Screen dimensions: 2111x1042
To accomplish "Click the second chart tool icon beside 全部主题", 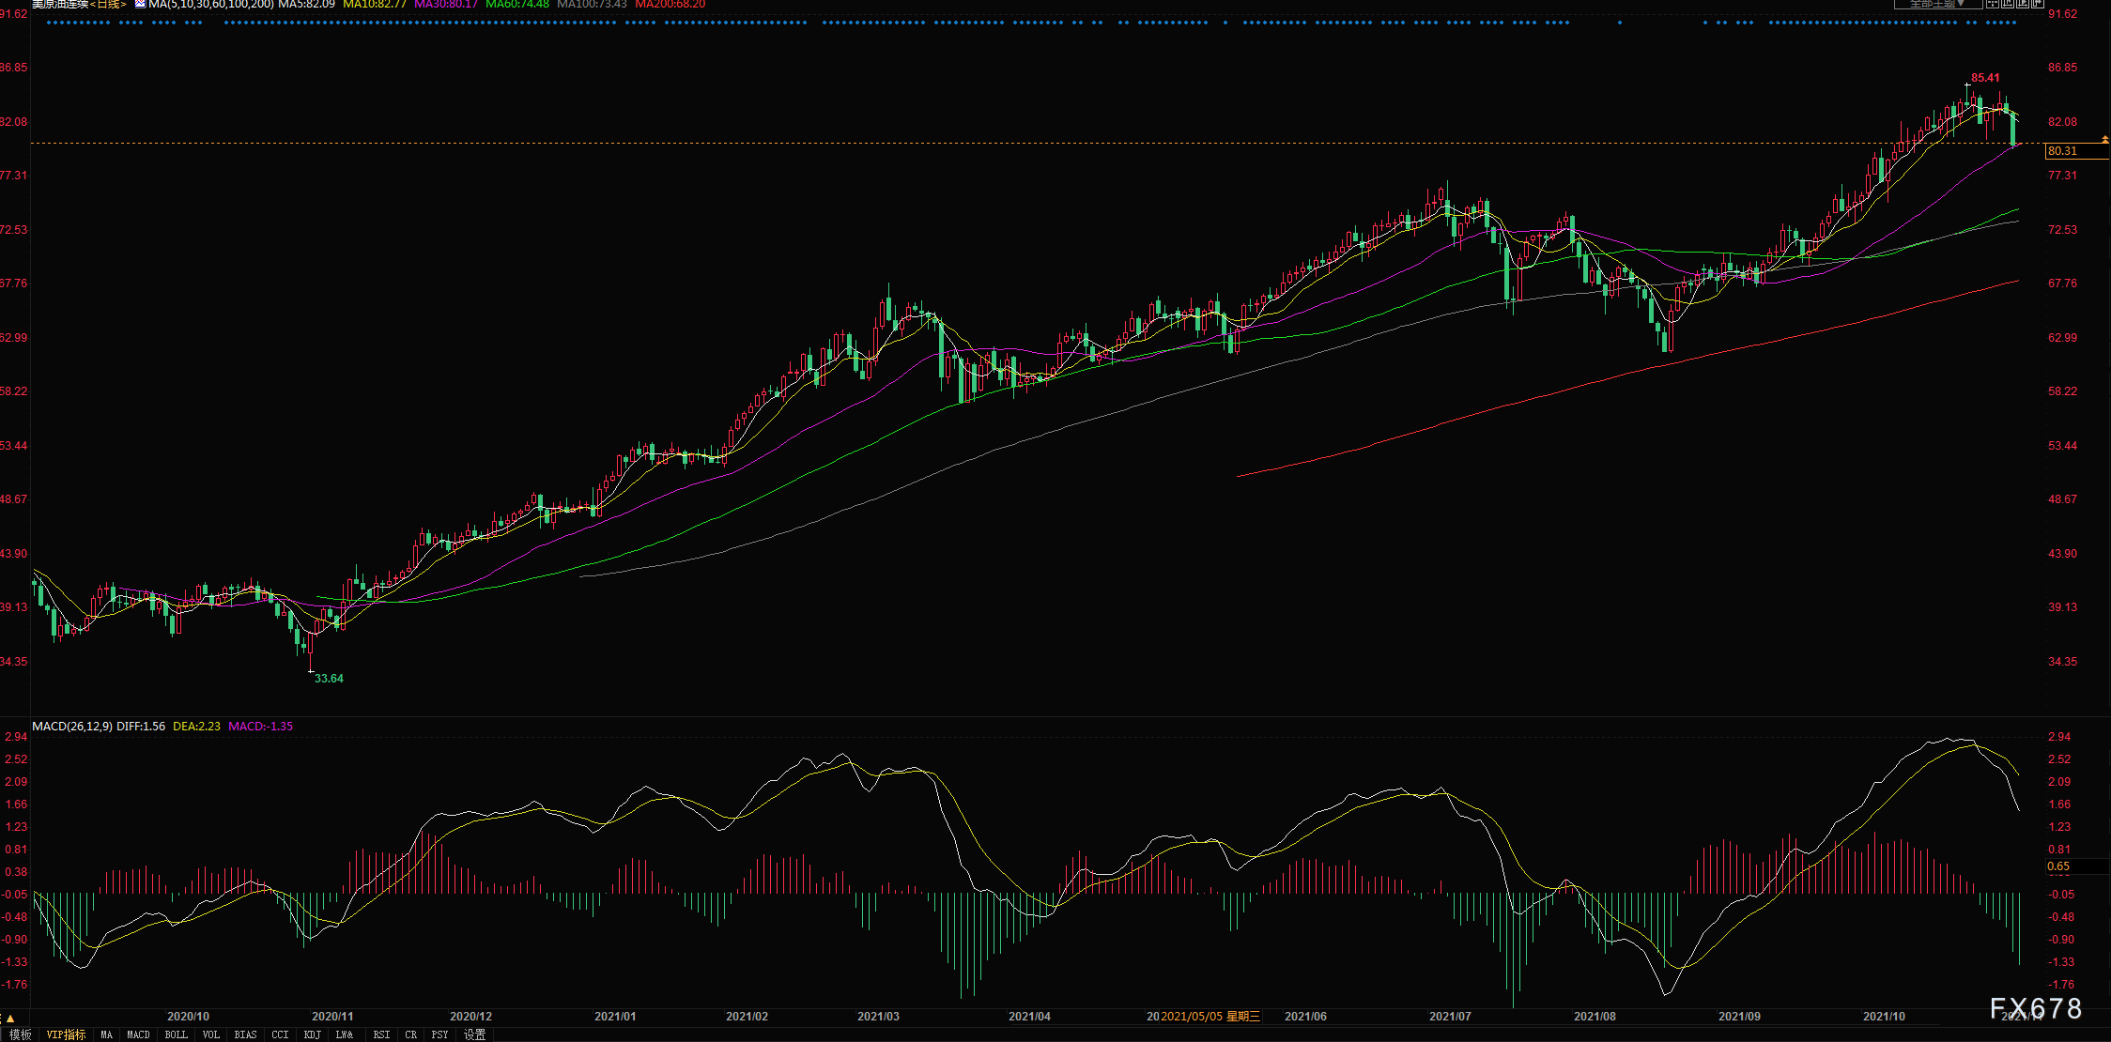I will point(2008,4).
